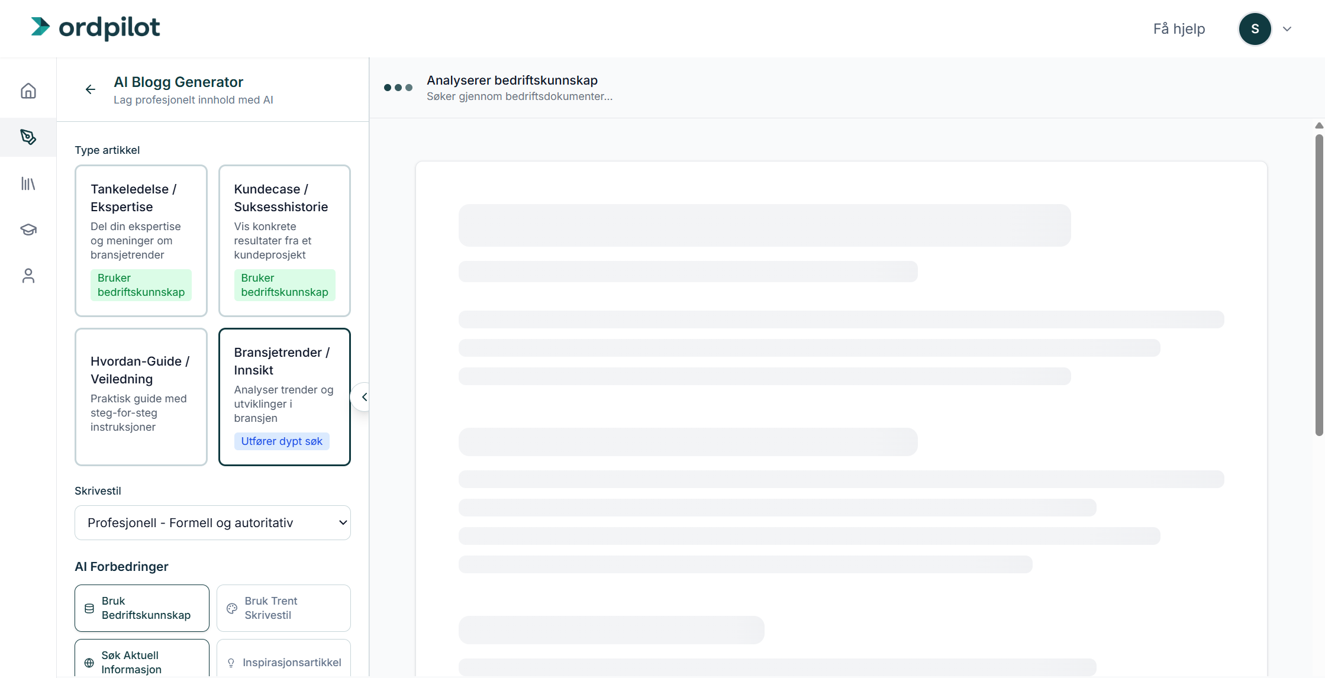Click the Få hjelp link
Image resolution: width=1325 pixels, height=678 pixels.
1179,29
